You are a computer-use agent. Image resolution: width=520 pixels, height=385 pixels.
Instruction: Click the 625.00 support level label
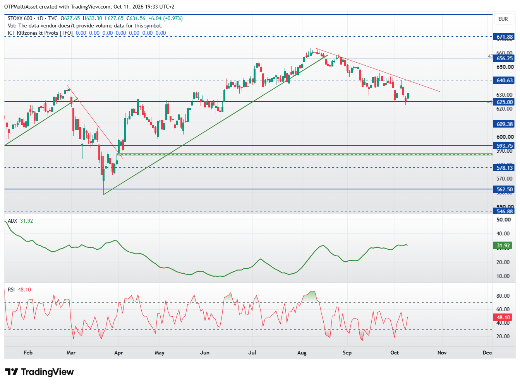[x=504, y=102]
